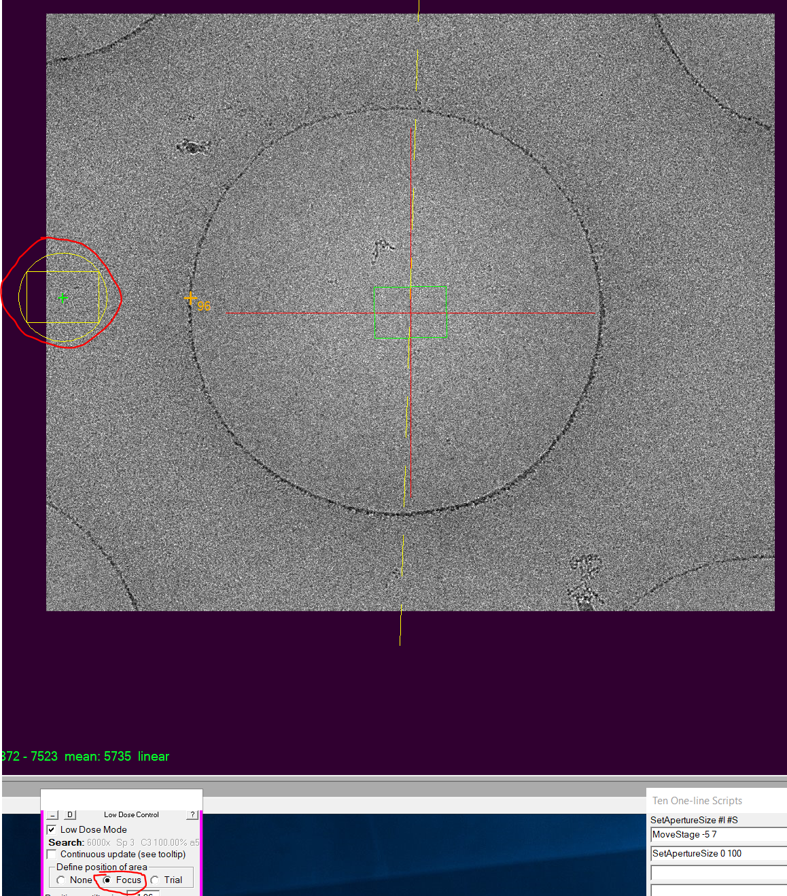This screenshot has height=896, width=787.
Task: Click the MoveStage -5 7 script field
Action: pos(718,835)
